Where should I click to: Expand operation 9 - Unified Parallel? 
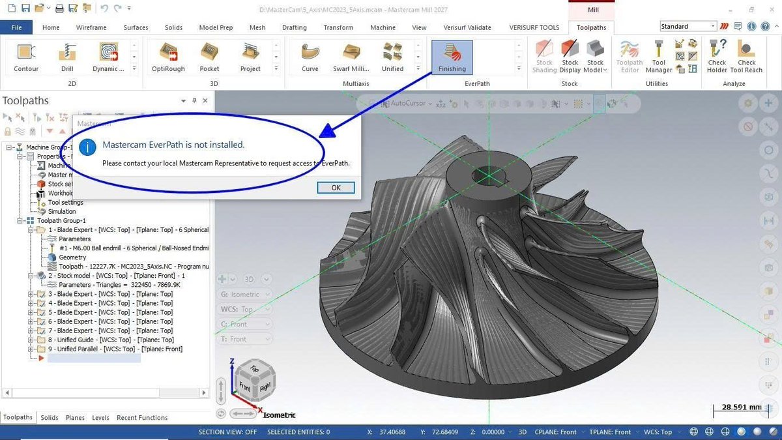[31, 349]
